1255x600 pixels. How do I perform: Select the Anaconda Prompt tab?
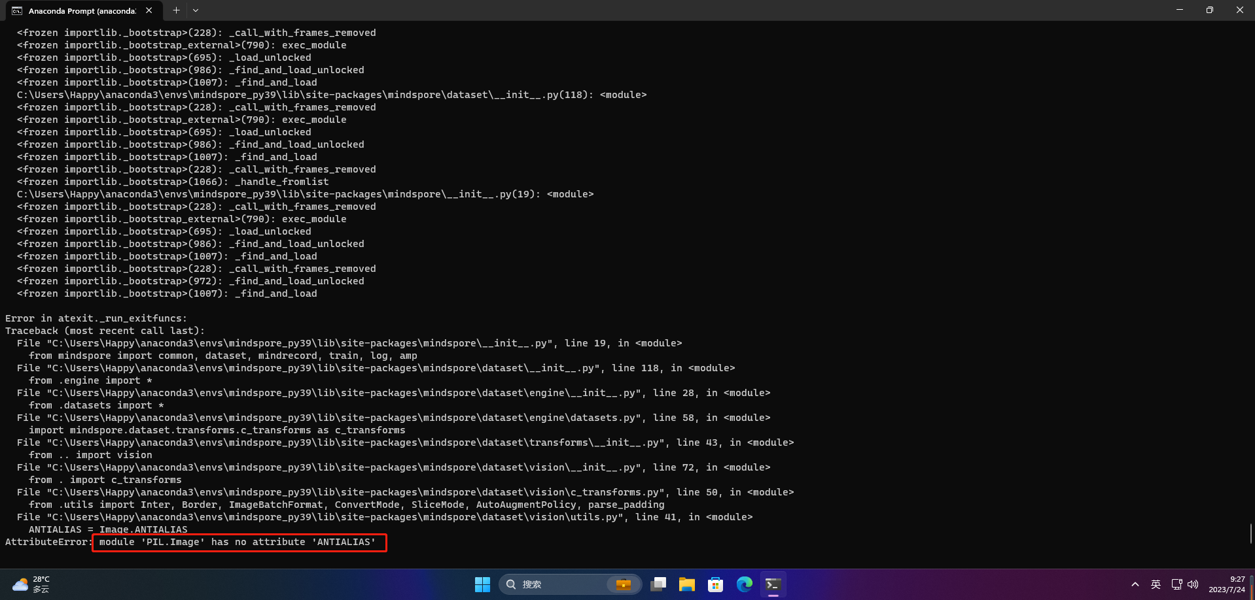point(82,10)
